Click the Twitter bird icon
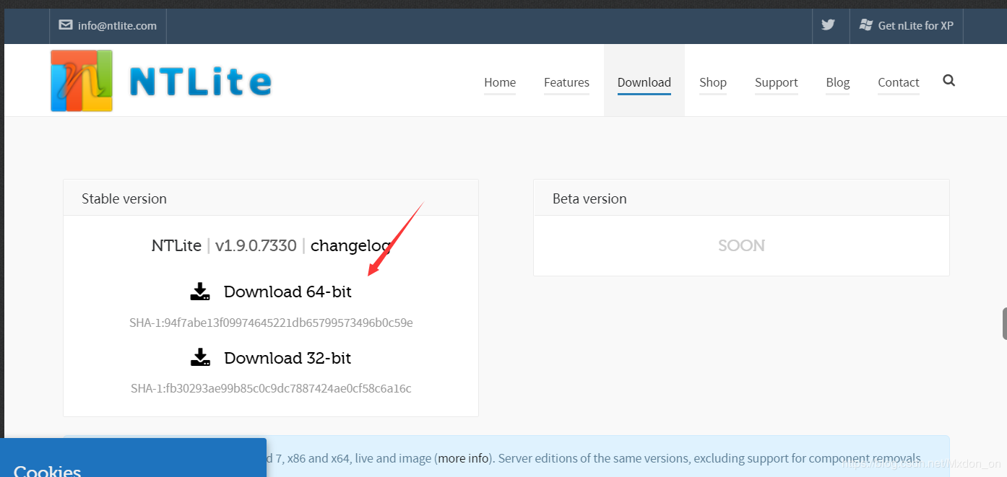Screen dimensions: 1007x477 828,25
